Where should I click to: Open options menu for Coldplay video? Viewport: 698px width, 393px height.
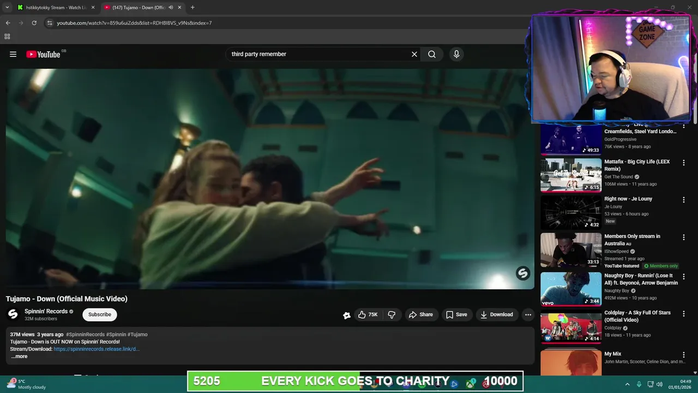point(684,314)
